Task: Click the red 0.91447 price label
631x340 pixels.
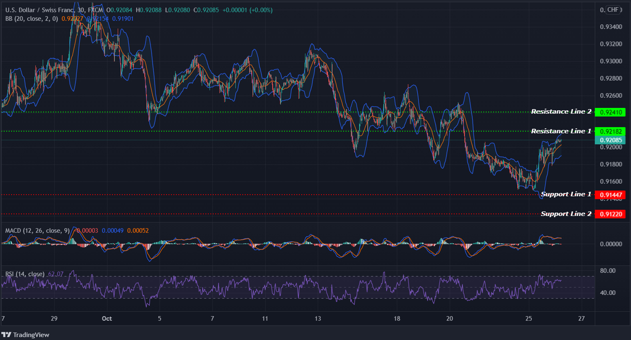Action: click(x=610, y=195)
